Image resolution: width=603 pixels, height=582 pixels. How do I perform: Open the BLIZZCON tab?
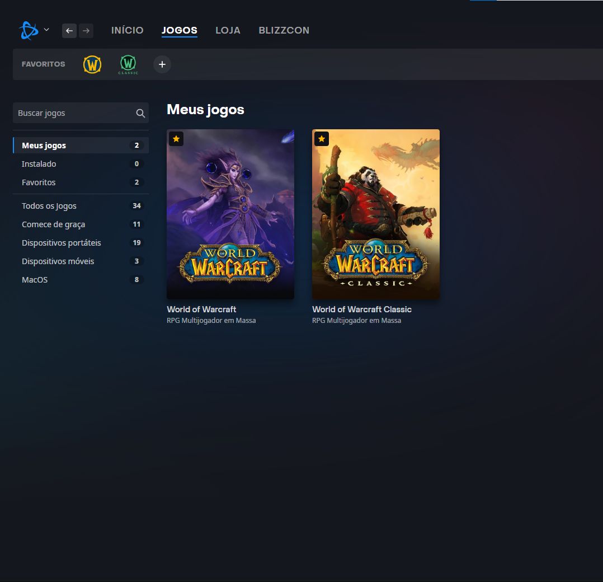[284, 30]
